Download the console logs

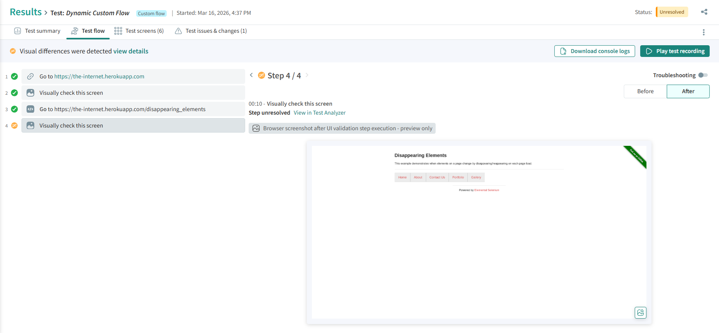pos(594,51)
